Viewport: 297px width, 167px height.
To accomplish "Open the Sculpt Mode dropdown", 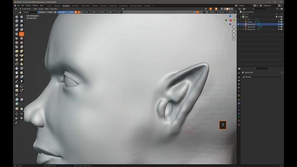I will 26,9.
